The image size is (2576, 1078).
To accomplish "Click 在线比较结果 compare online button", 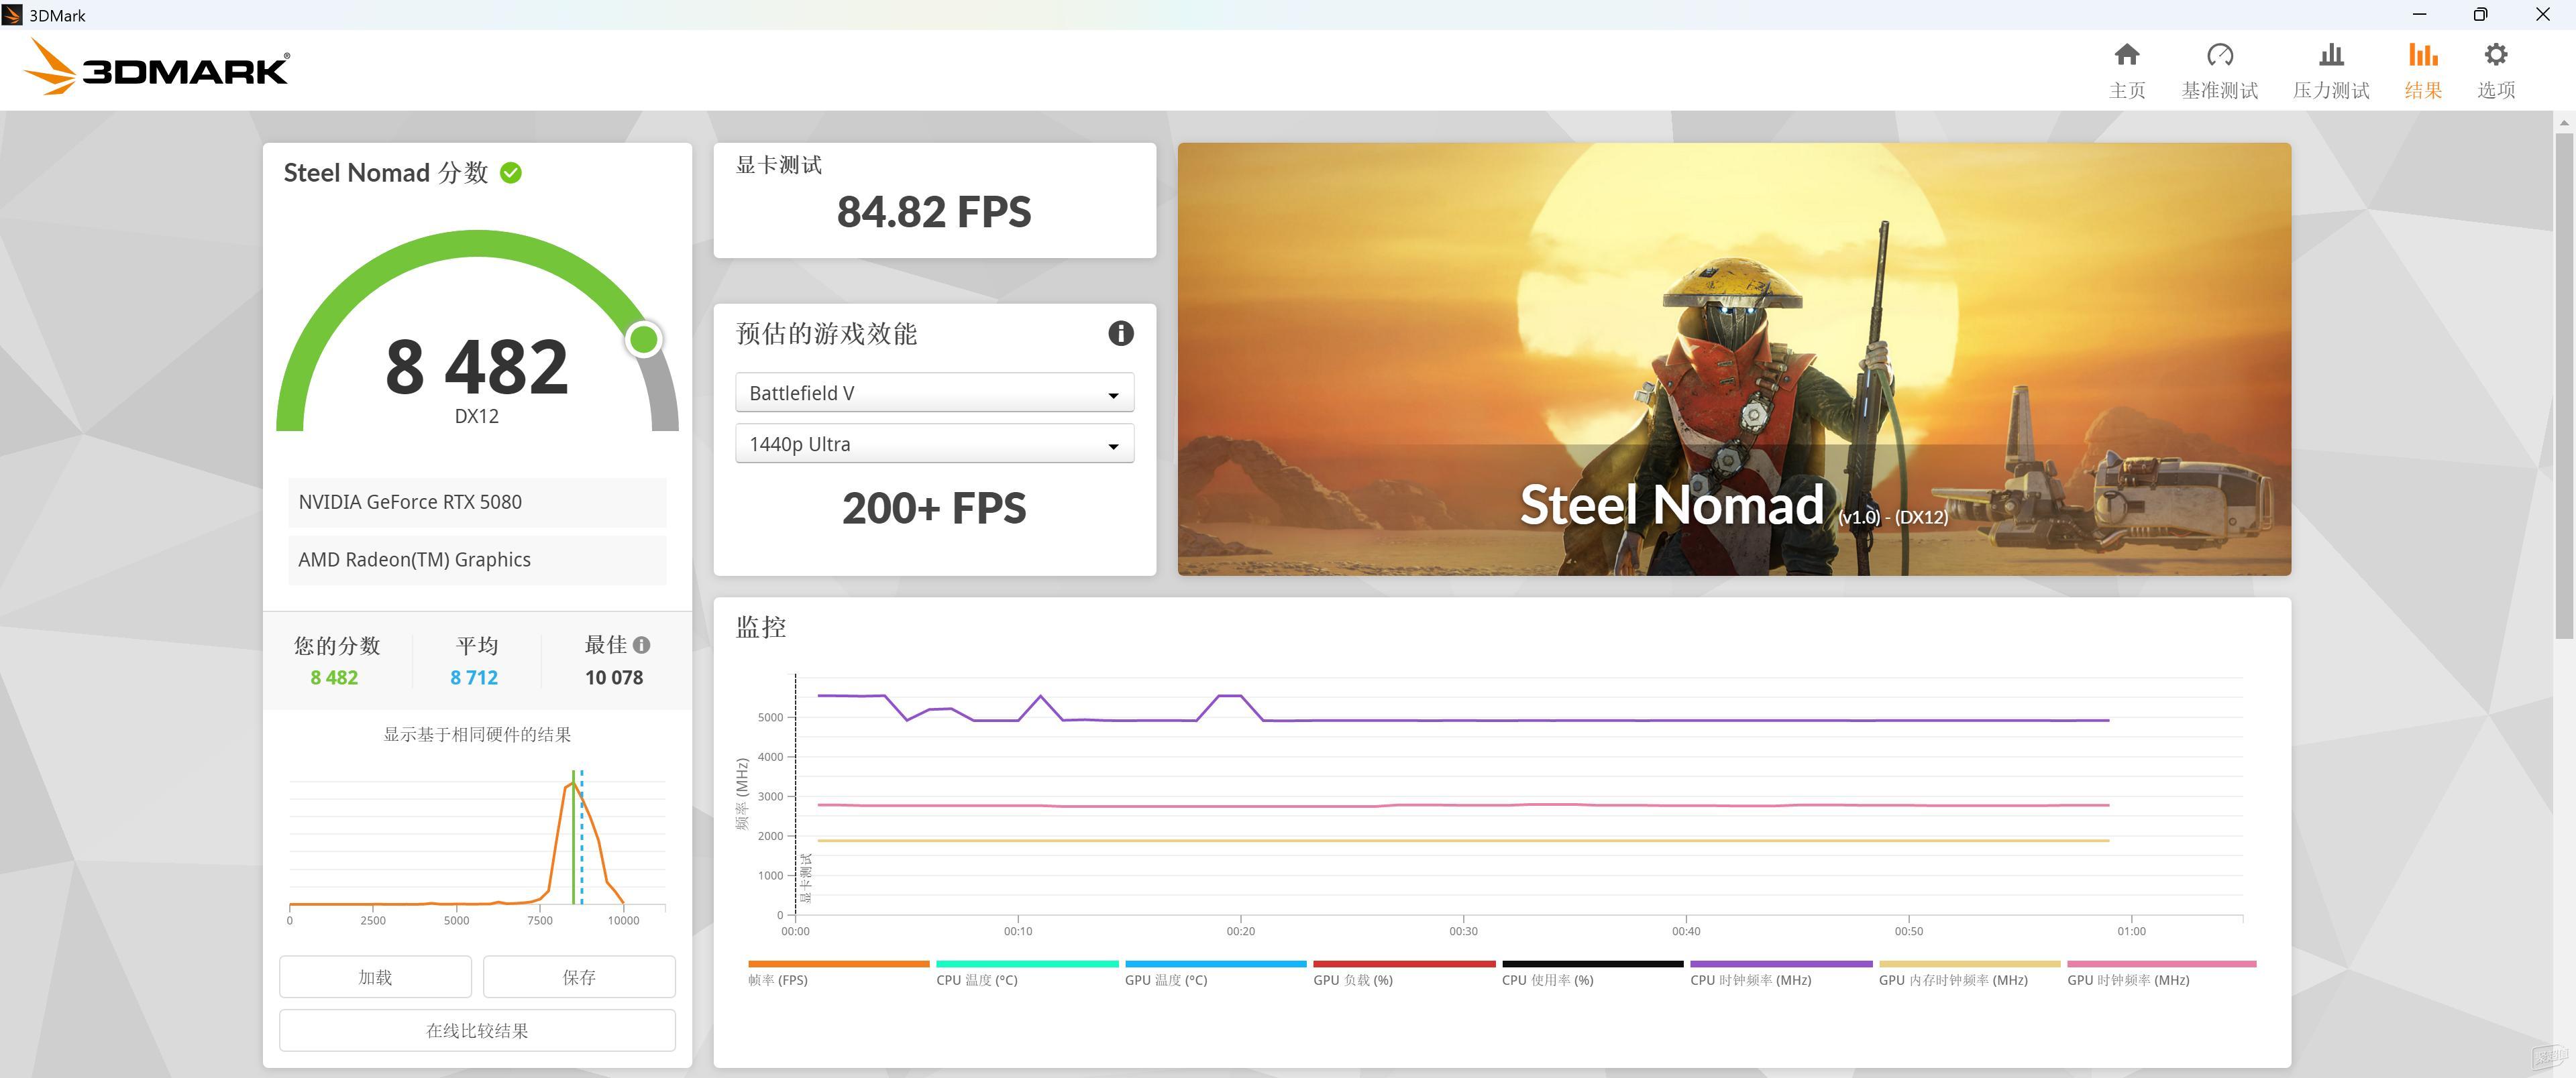I will (x=477, y=1030).
